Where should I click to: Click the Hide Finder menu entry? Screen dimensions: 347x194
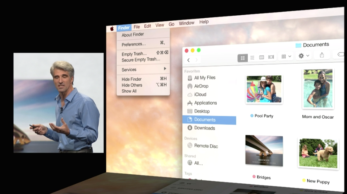click(132, 79)
